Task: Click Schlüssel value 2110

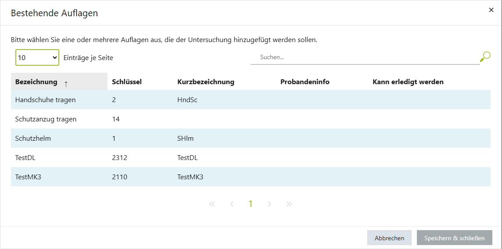Action: (119, 177)
